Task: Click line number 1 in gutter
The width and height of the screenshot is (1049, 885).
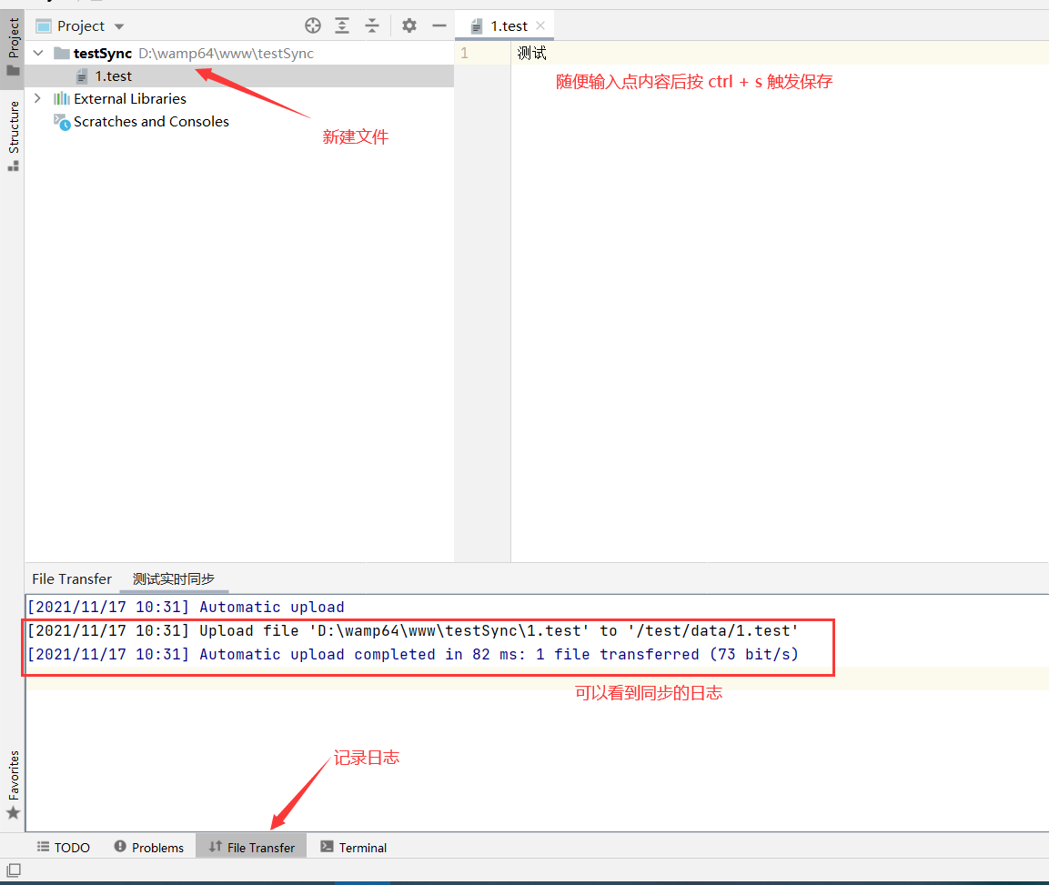Action: [464, 53]
